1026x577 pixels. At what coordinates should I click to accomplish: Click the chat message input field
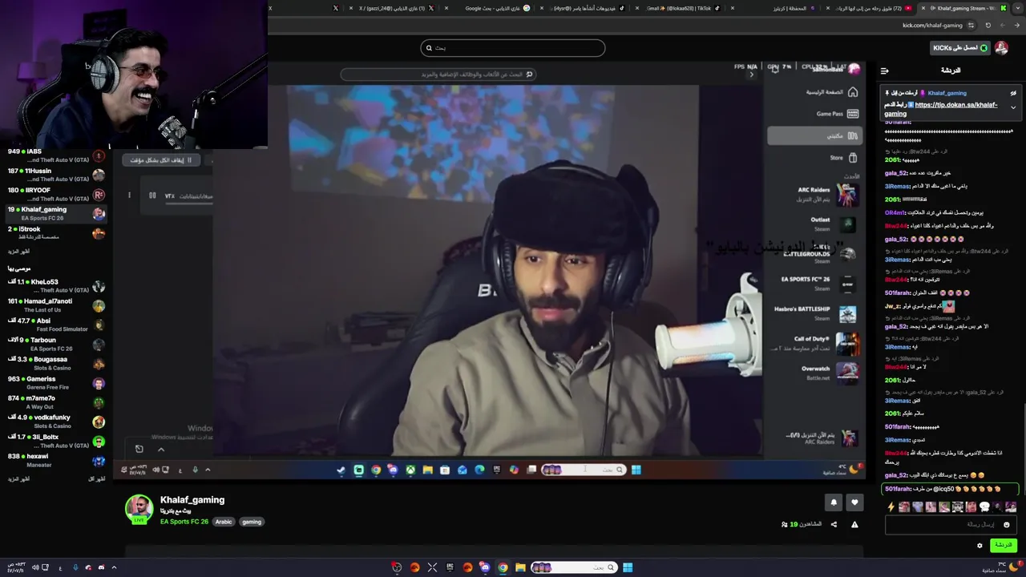click(951, 525)
